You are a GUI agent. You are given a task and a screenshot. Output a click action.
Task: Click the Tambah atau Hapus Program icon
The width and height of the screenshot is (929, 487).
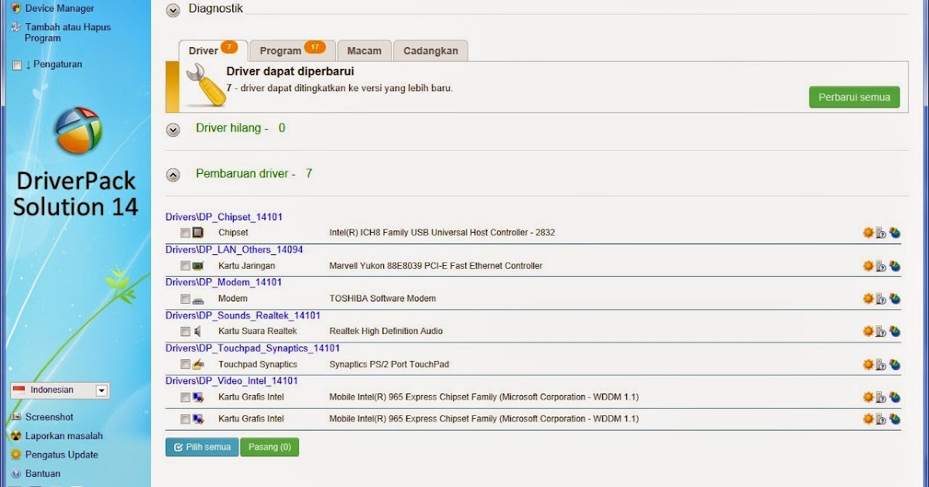click(x=16, y=27)
